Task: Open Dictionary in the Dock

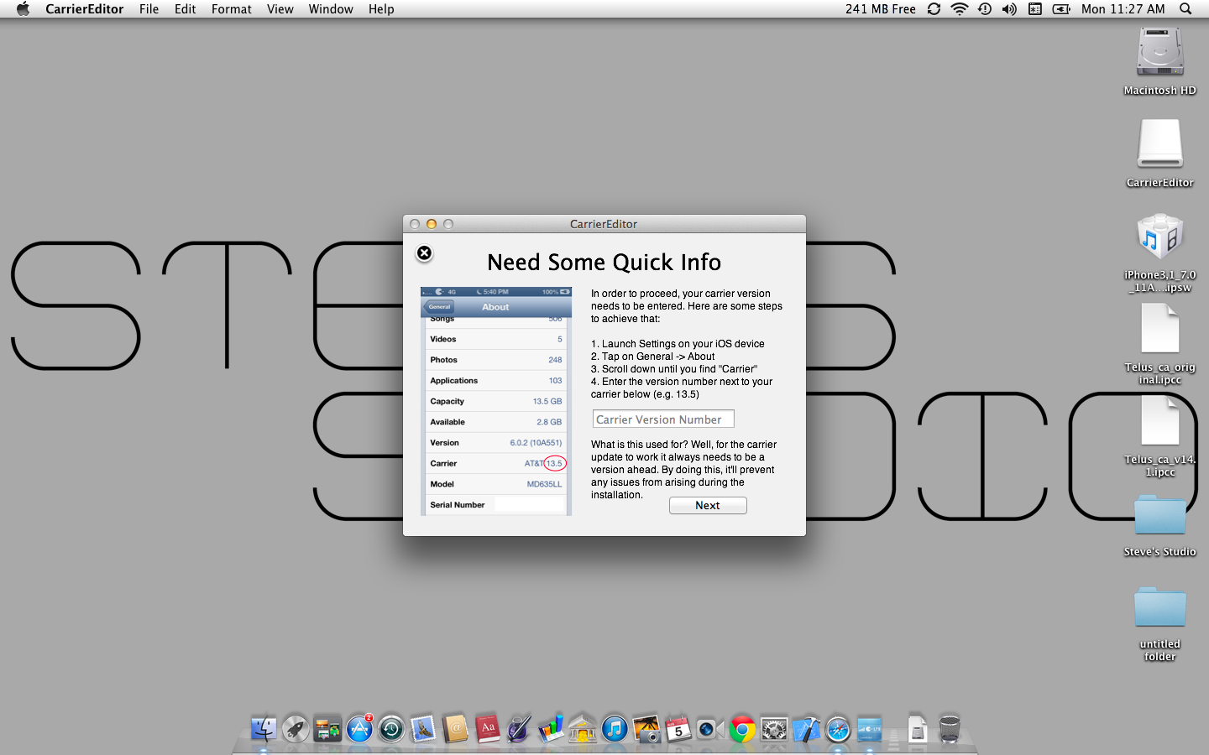Action: 487,729
